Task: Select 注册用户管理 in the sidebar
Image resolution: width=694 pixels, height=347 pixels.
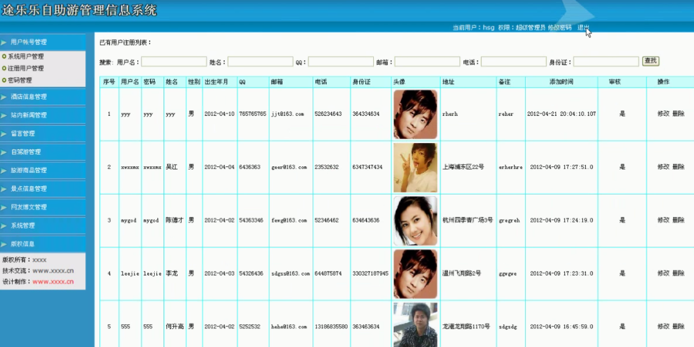Action: pos(26,68)
